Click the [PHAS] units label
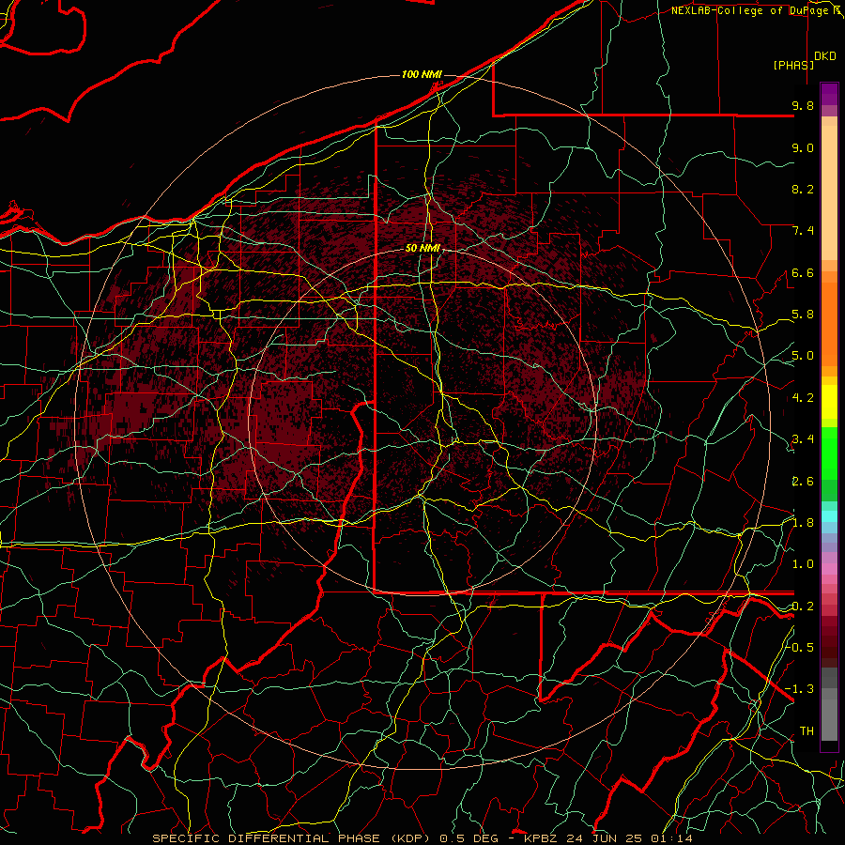The height and width of the screenshot is (845, 845). [793, 65]
